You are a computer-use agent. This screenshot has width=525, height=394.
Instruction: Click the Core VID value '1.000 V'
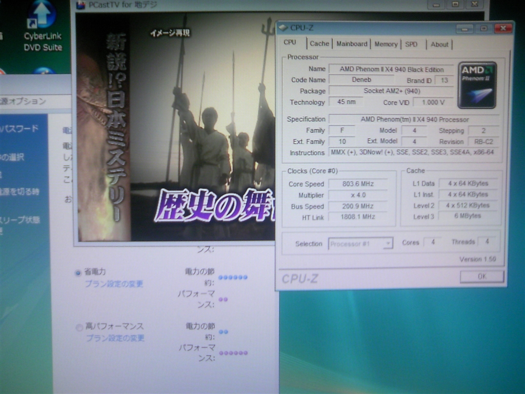[433, 102]
